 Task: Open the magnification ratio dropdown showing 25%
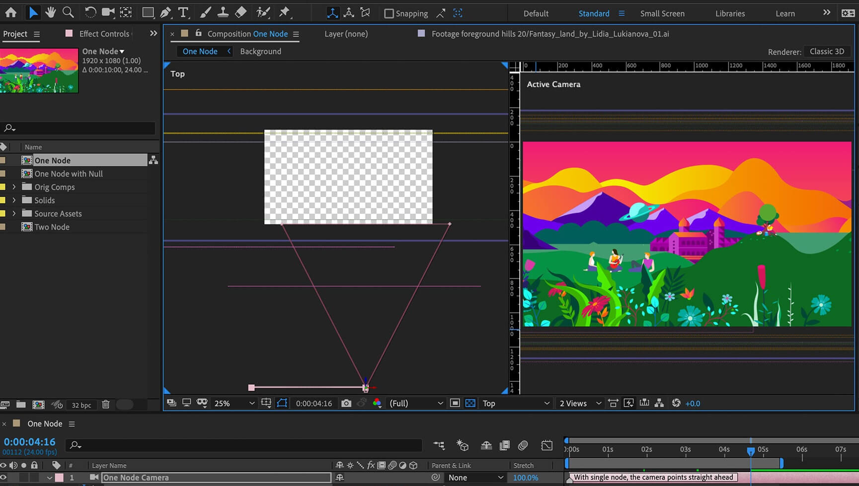(233, 403)
